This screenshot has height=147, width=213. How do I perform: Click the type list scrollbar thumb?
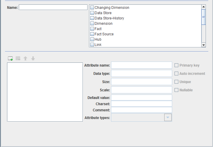[x=204, y=17]
